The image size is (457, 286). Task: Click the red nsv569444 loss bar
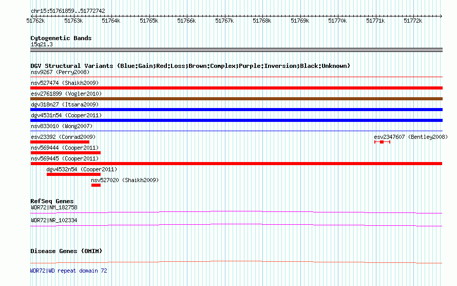(x=66, y=153)
